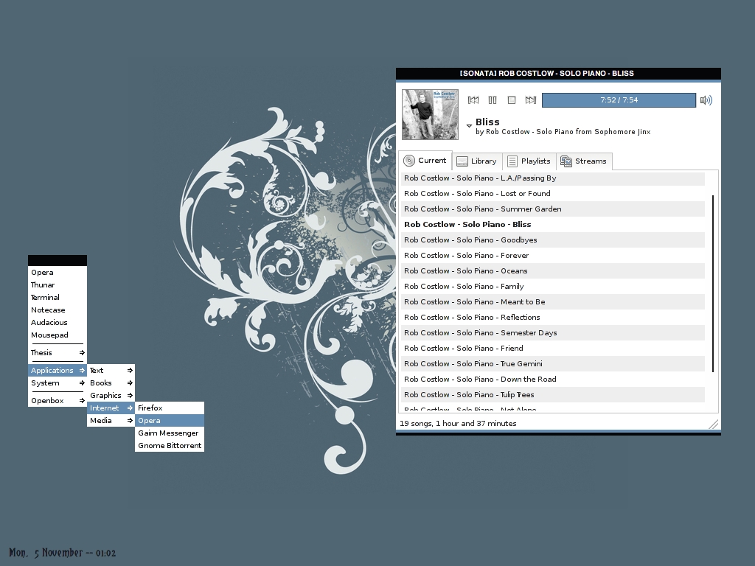Image resolution: width=755 pixels, height=566 pixels.
Task: Expand the Applications submenu
Action: pos(58,370)
